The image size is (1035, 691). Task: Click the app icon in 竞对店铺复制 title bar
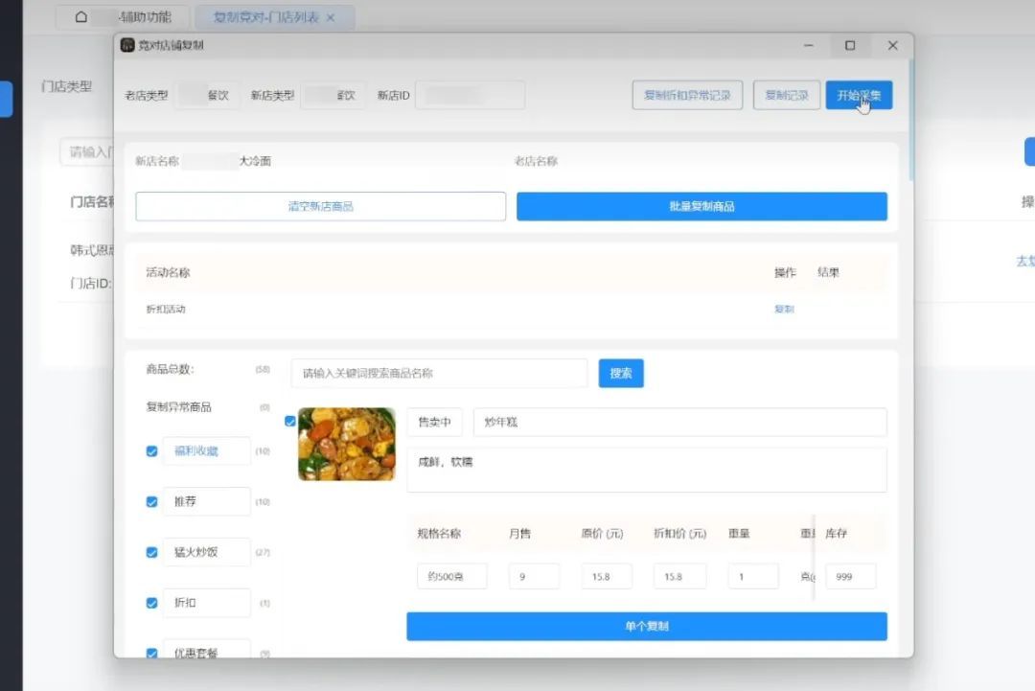pyautogui.click(x=126, y=45)
